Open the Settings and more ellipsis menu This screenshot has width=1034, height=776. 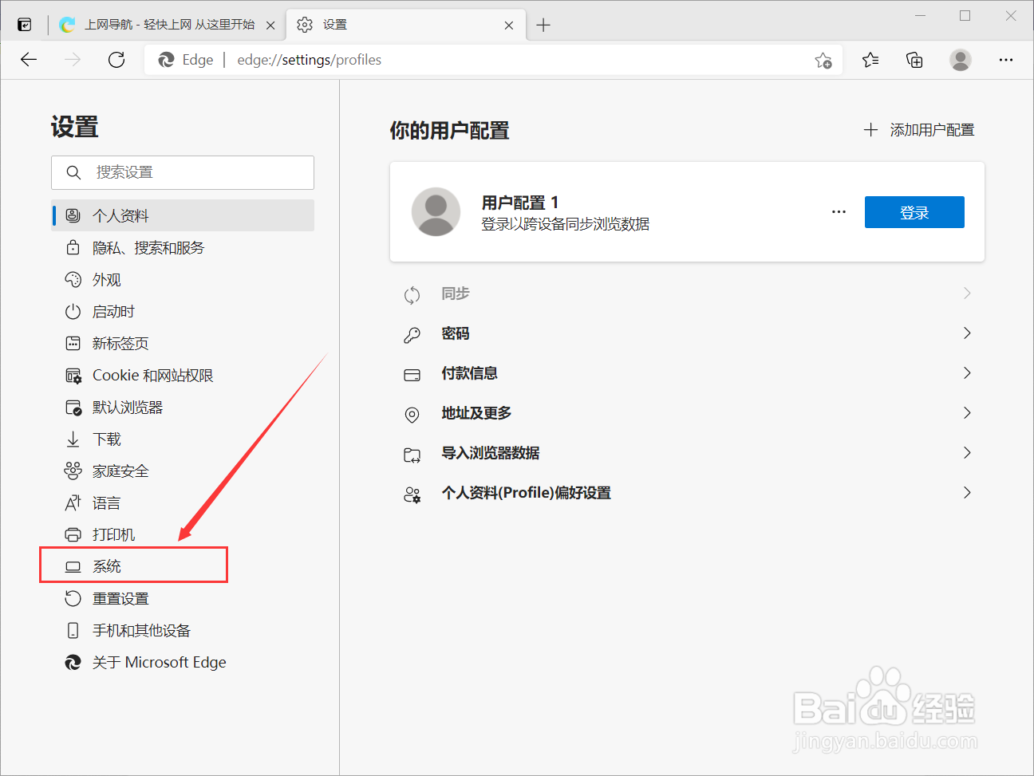pyautogui.click(x=1006, y=60)
